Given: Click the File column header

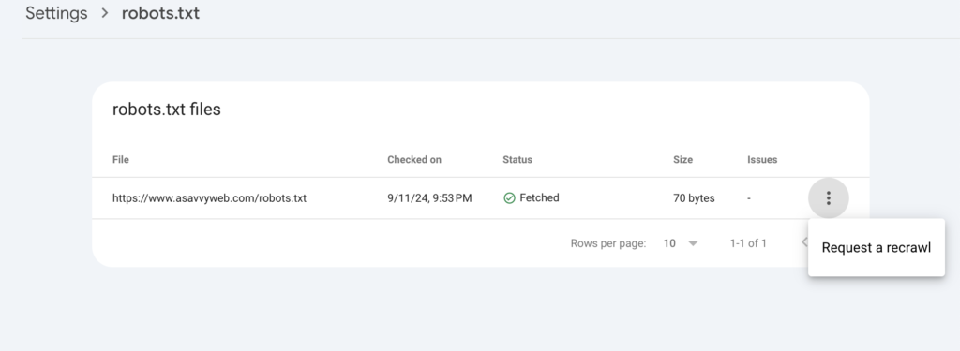Looking at the screenshot, I should tap(121, 160).
